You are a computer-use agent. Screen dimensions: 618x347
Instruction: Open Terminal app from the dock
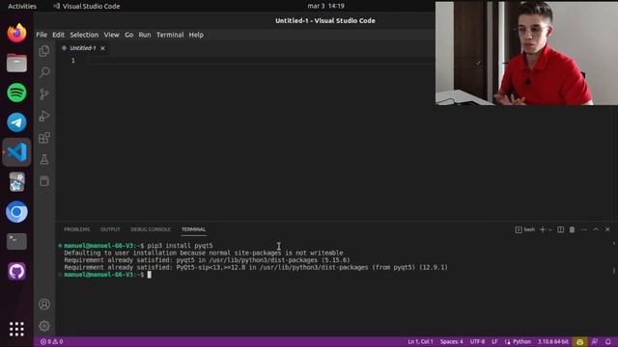(x=16, y=241)
